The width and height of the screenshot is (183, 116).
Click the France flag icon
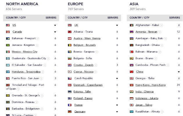tap(70, 105)
